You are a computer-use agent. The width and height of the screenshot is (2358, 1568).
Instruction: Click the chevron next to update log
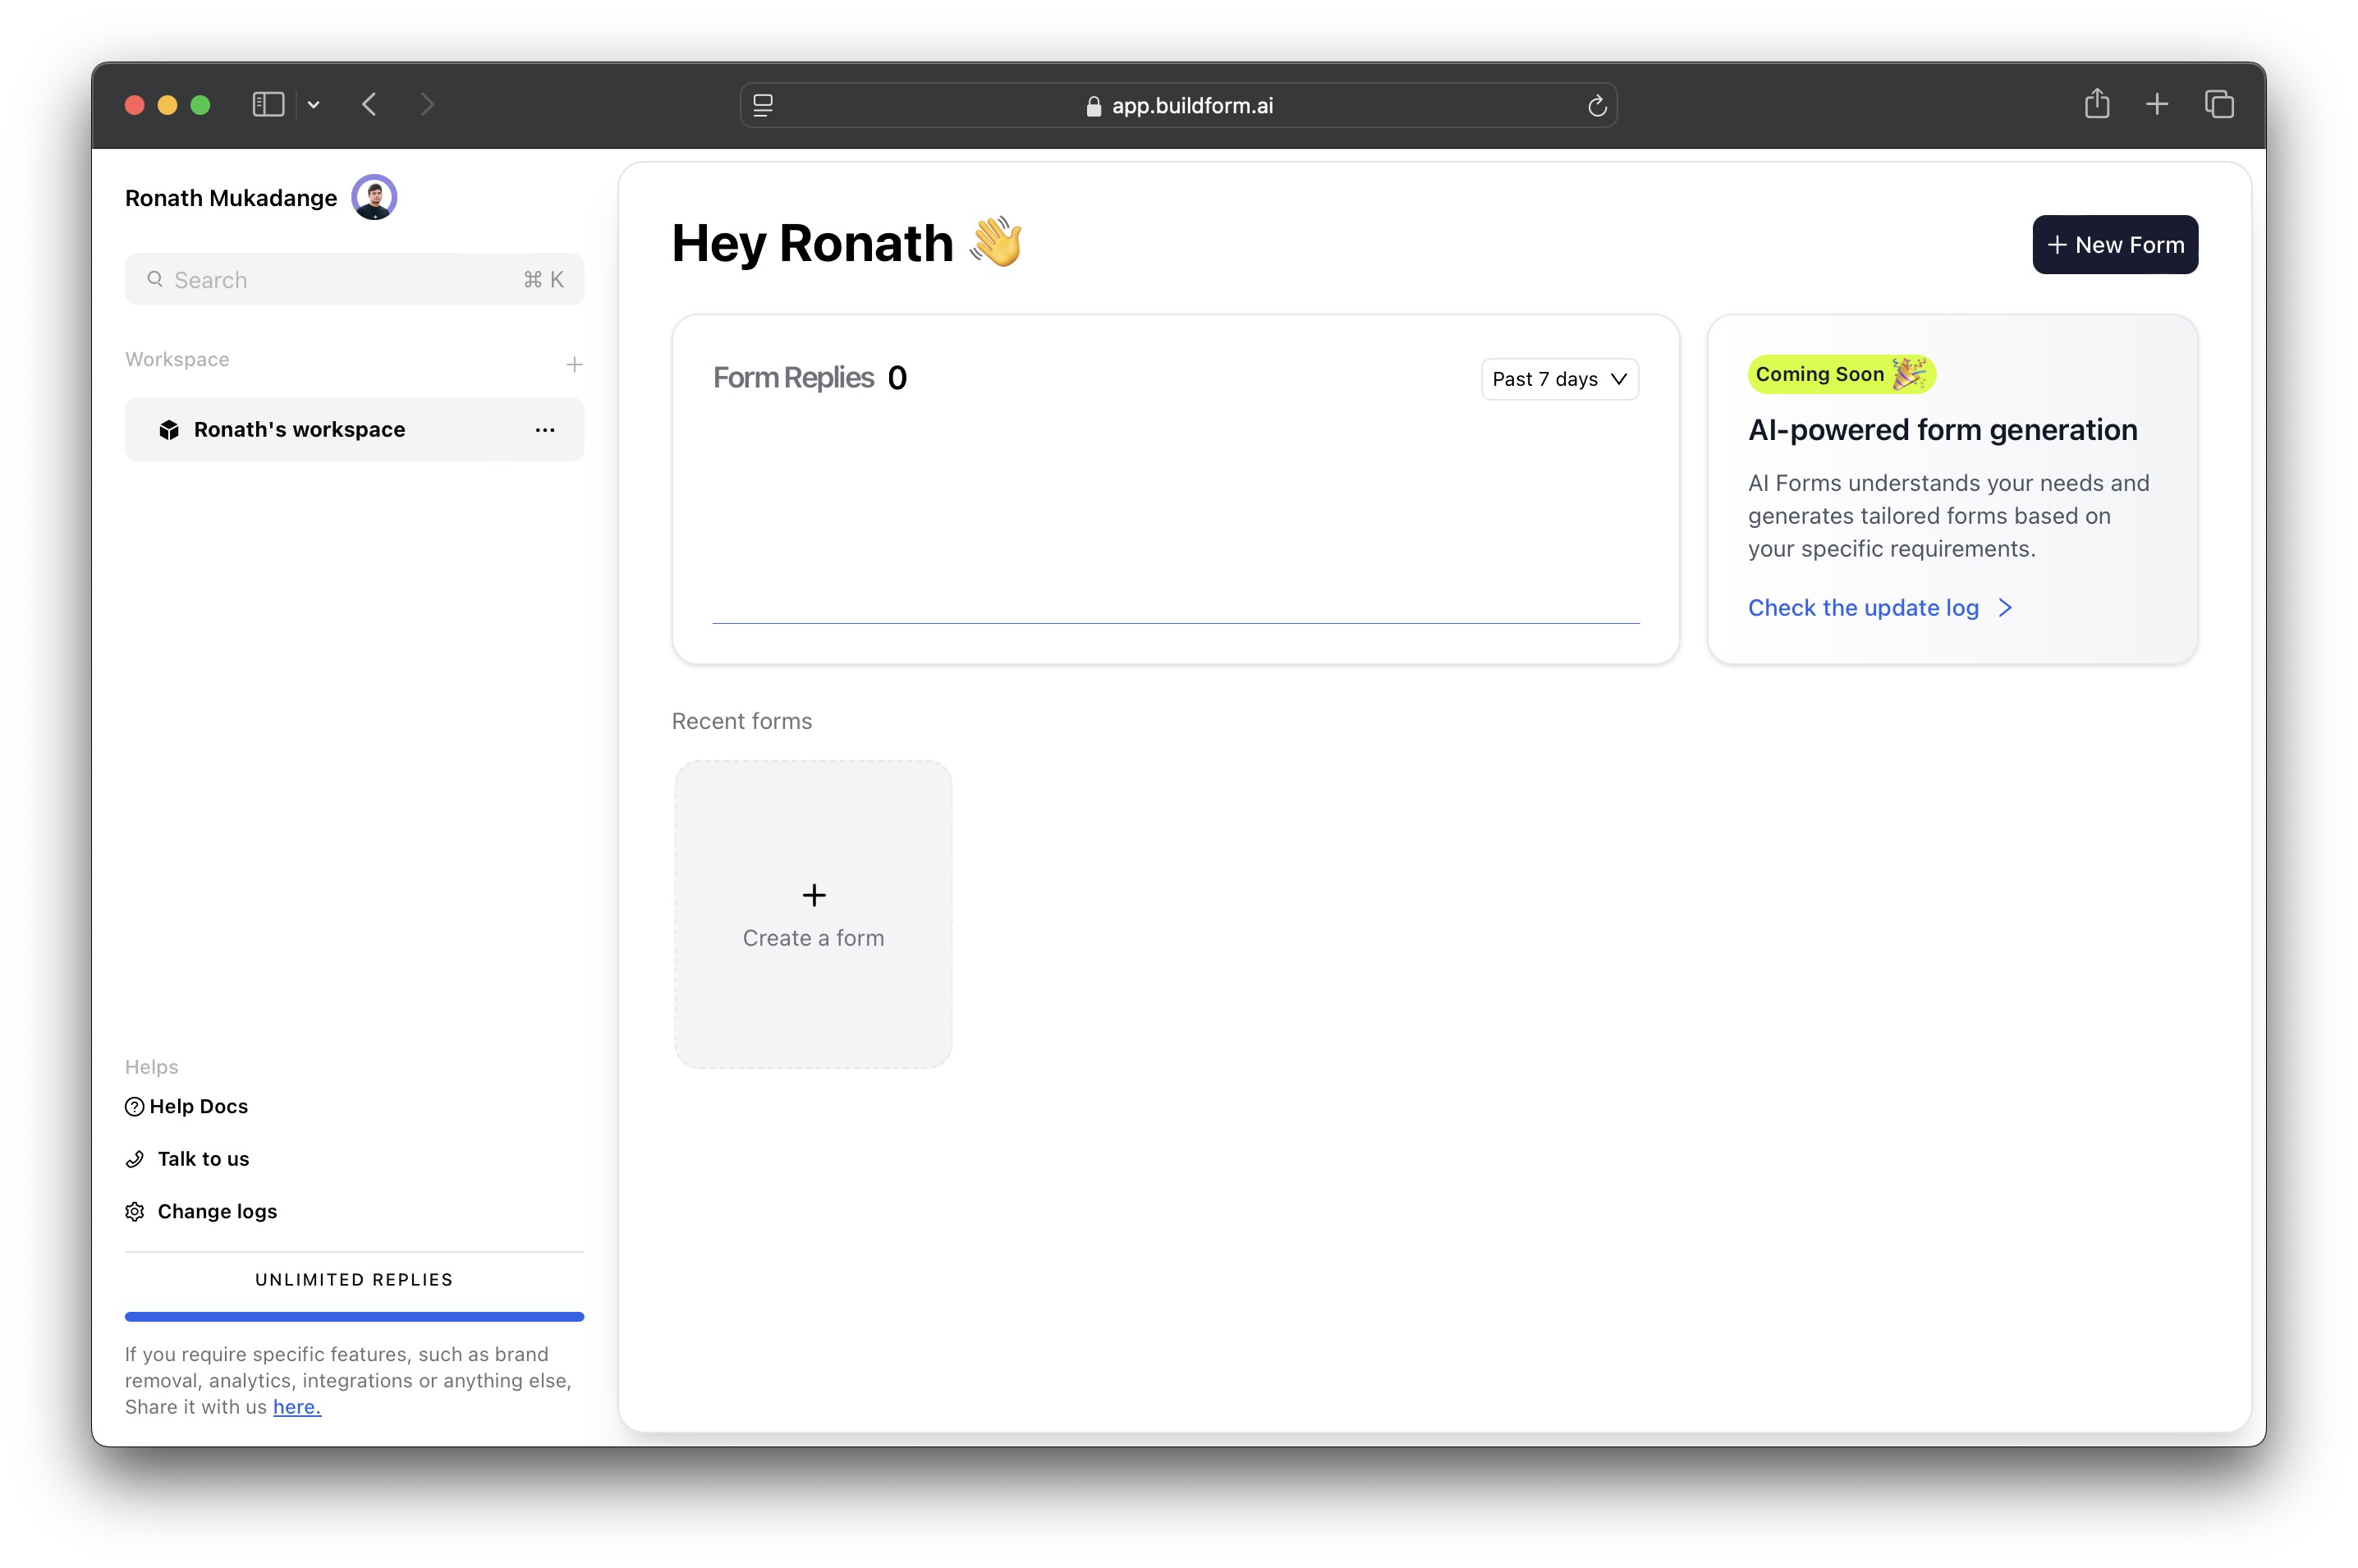tap(2004, 608)
